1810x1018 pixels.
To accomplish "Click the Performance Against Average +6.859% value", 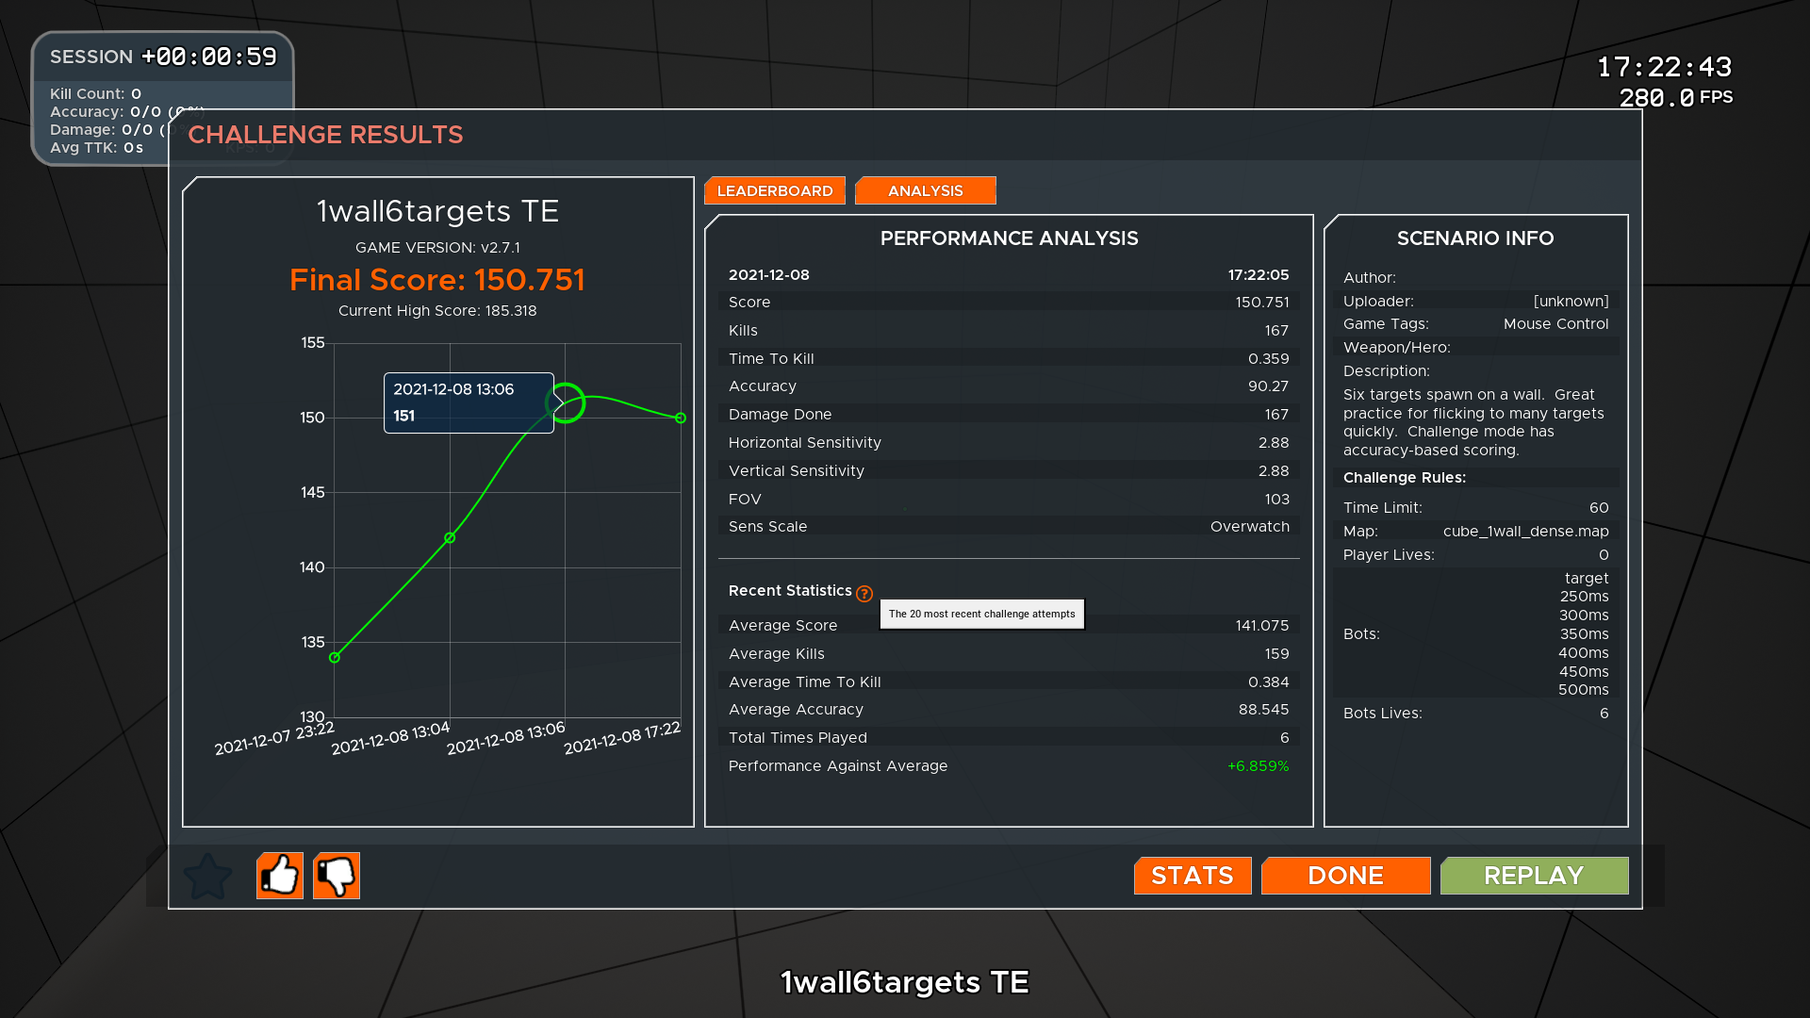I will coord(1258,766).
